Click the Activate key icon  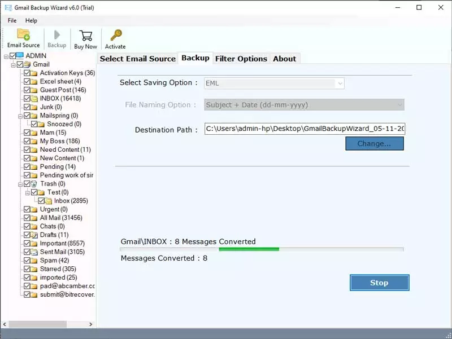pos(116,35)
